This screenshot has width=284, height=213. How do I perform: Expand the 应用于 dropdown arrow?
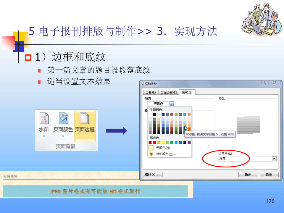tap(274, 159)
